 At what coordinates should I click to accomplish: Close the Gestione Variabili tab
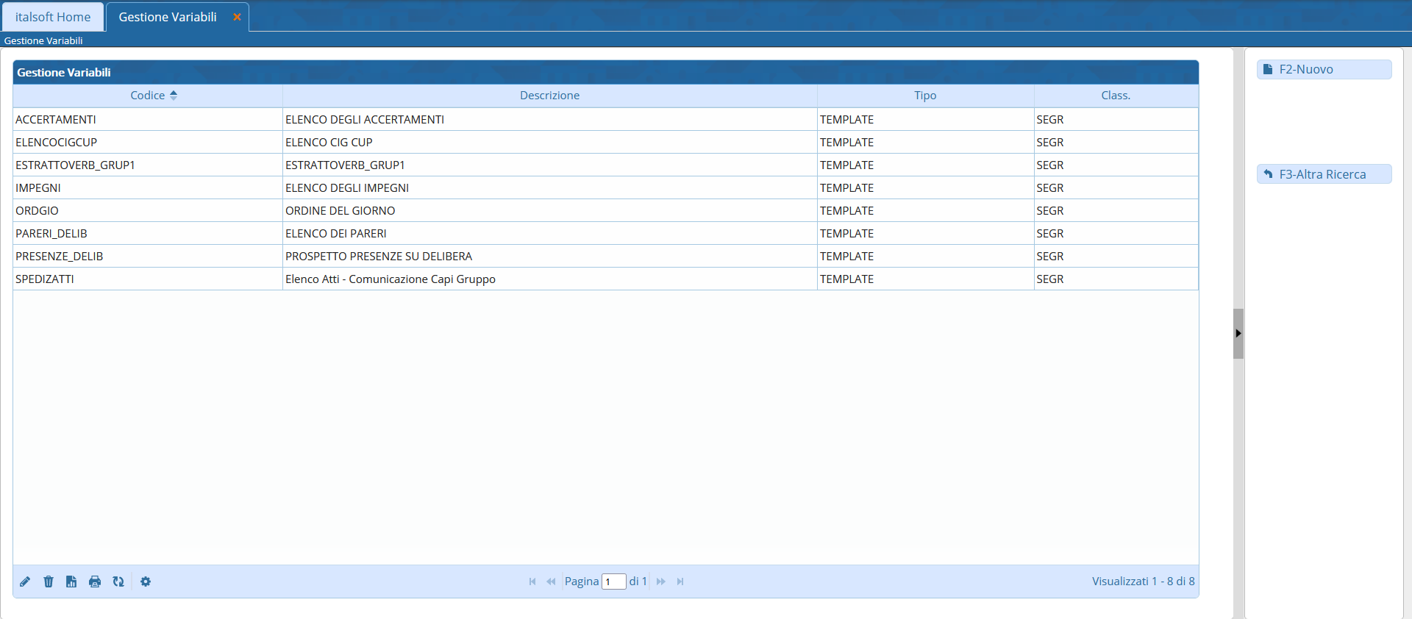(237, 17)
